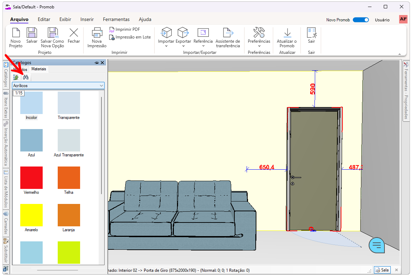Expand the Preferências dropdown
This screenshot has height=276, width=411.
(259, 45)
